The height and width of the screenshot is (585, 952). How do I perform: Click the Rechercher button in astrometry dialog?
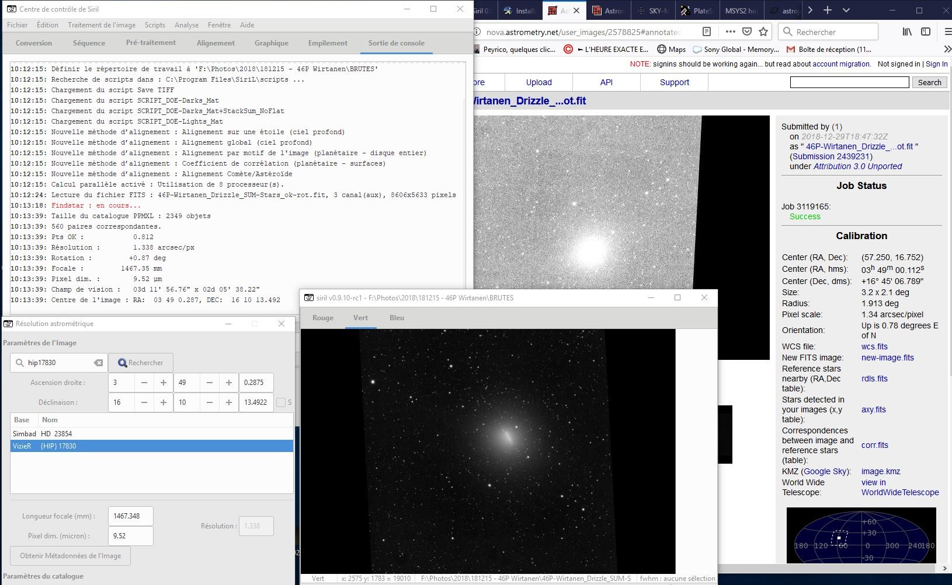tap(141, 363)
